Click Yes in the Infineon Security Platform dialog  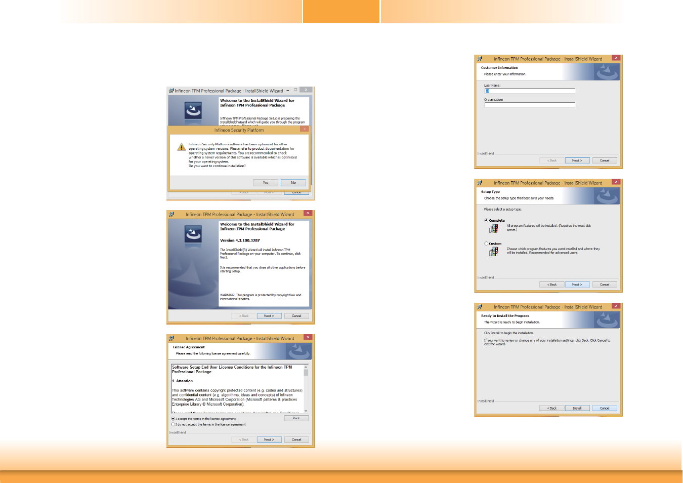click(x=266, y=183)
